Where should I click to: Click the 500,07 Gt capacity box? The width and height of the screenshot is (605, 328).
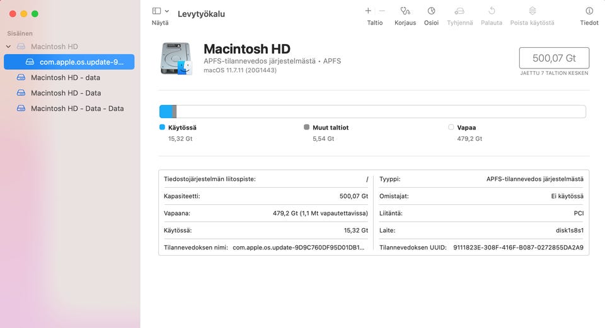tap(554, 58)
